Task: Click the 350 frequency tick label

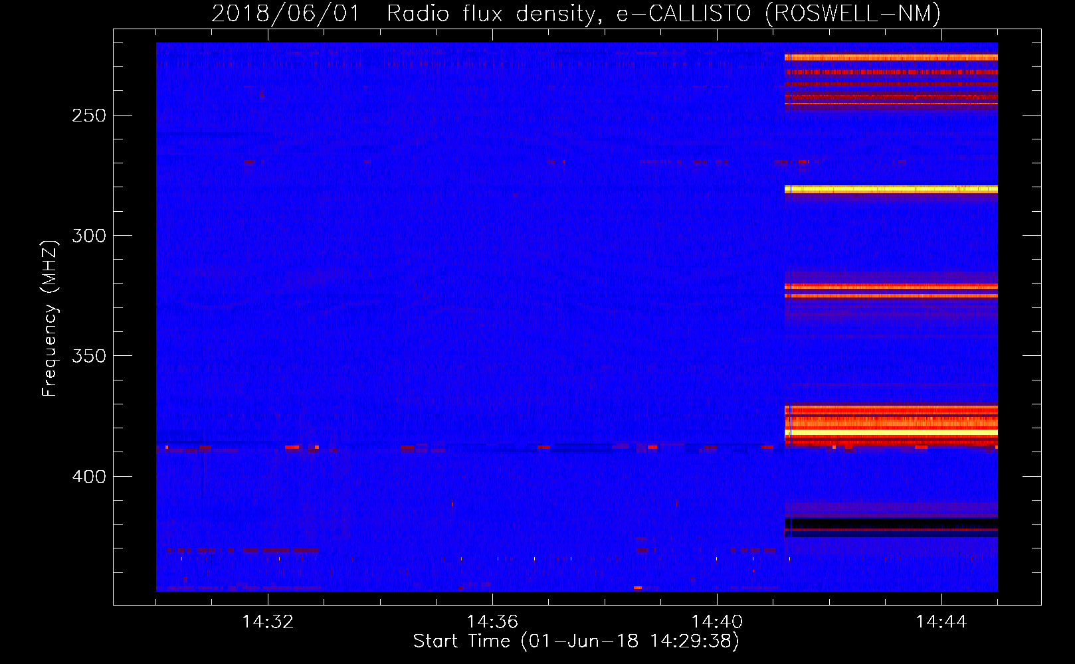Action: coord(89,356)
